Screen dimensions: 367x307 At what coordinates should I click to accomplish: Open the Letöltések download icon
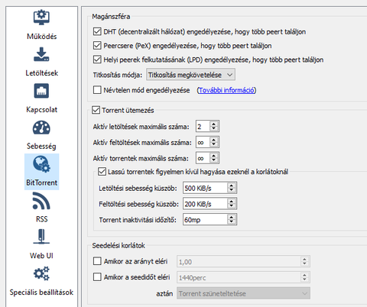click(41, 54)
